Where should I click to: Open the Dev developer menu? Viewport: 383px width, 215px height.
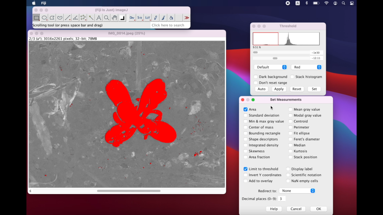pos(132,18)
